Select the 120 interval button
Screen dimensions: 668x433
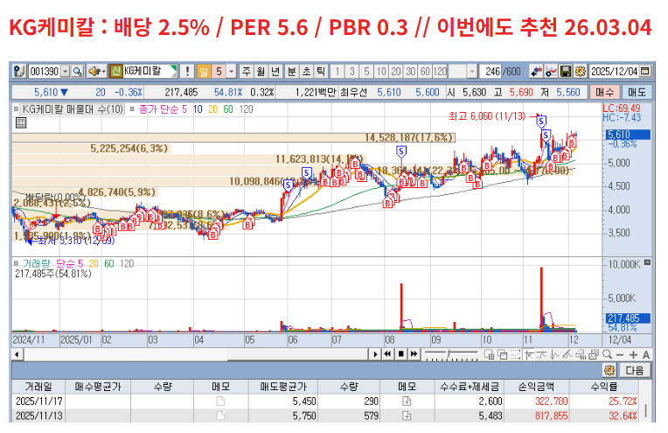[440, 71]
